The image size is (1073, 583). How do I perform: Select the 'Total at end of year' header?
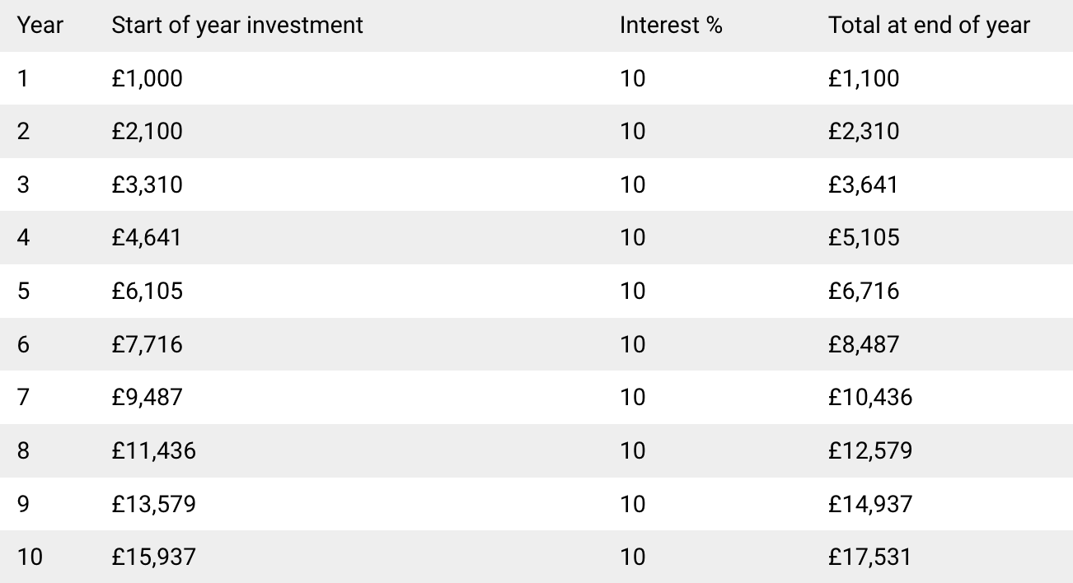pos(930,25)
